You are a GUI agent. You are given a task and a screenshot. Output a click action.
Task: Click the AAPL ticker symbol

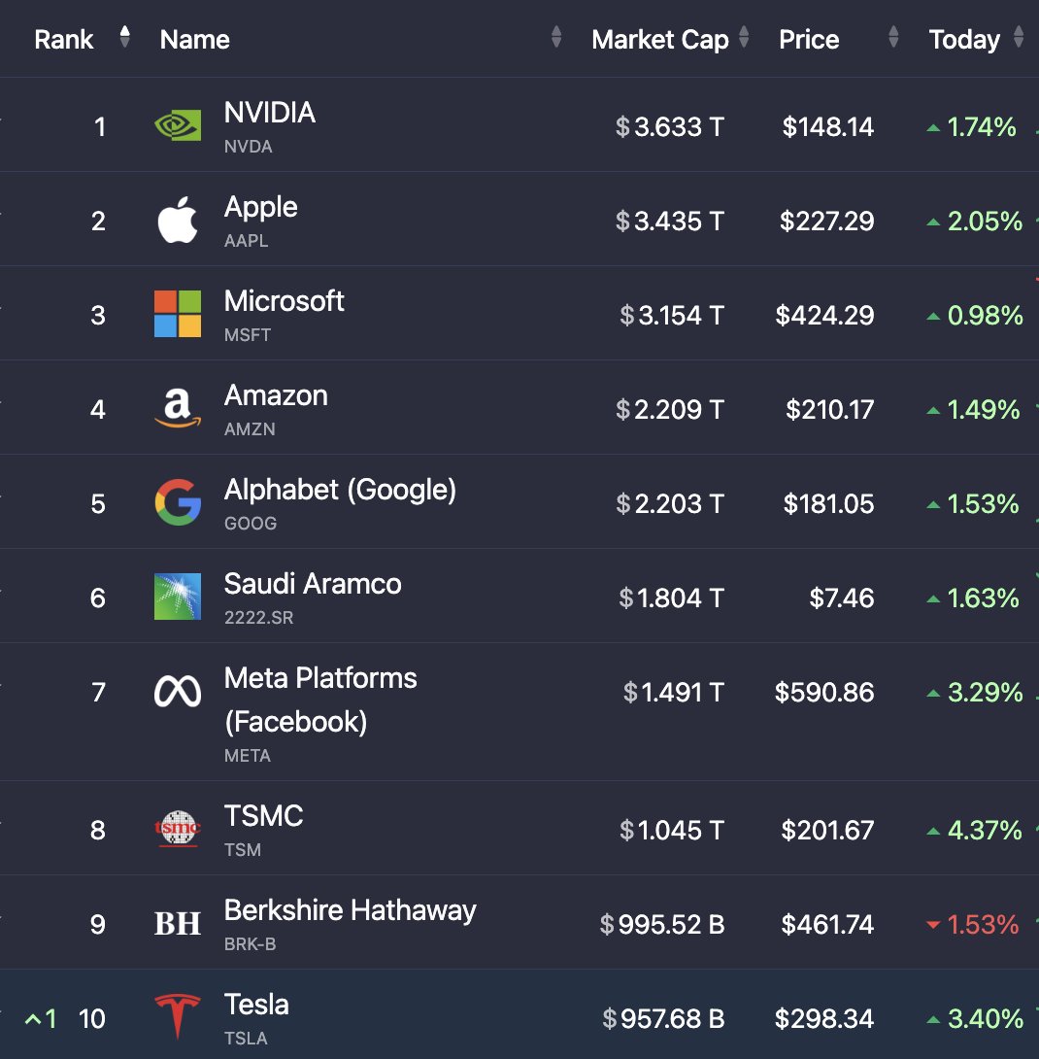pos(246,240)
